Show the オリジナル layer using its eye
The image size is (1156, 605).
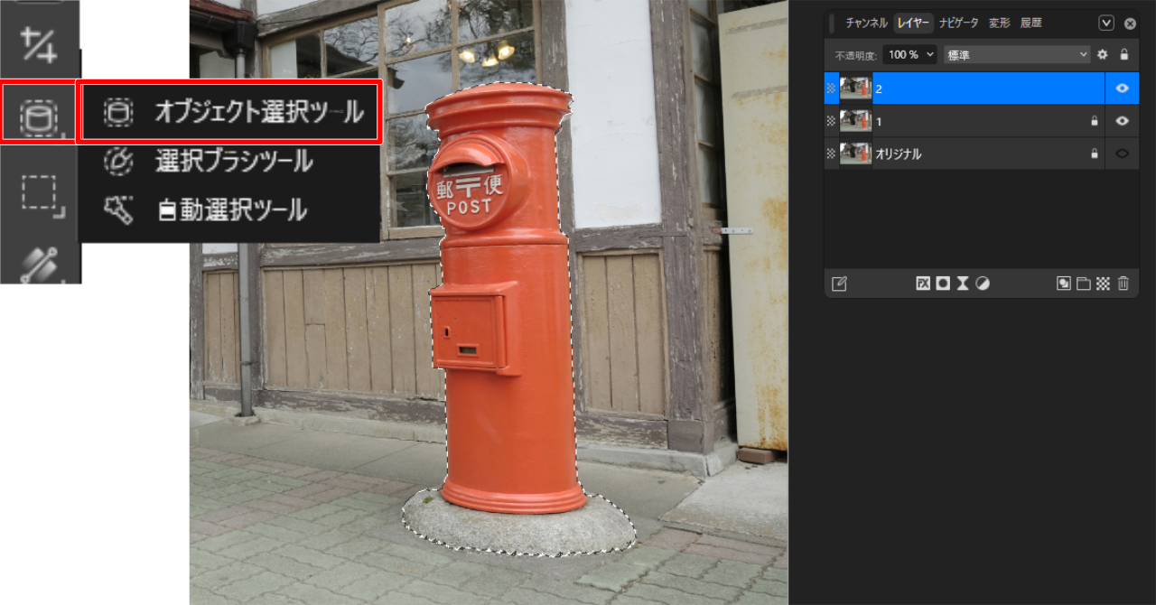[x=1123, y=154]
